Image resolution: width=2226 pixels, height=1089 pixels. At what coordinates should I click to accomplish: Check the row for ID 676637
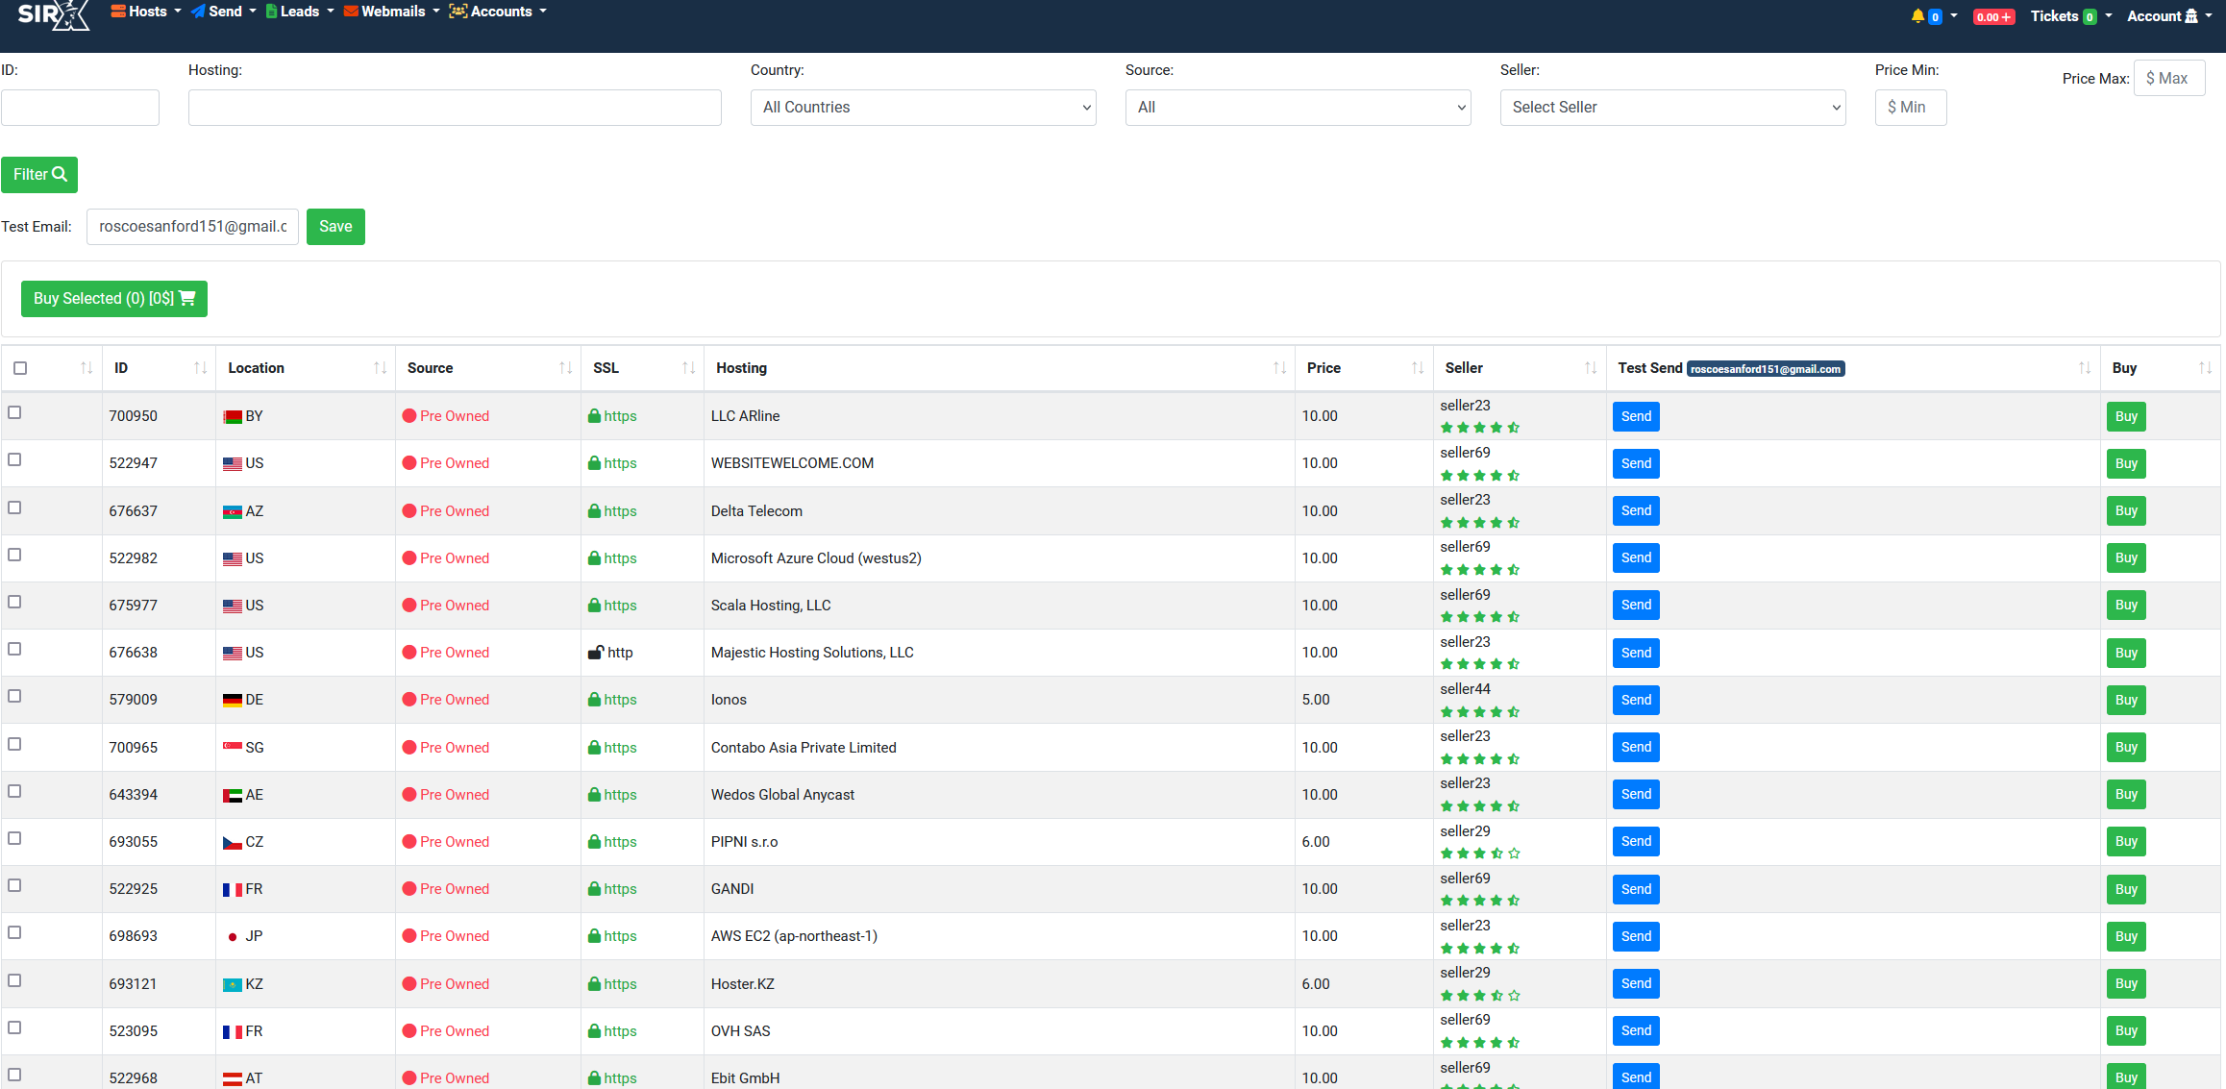pos(14,507)
